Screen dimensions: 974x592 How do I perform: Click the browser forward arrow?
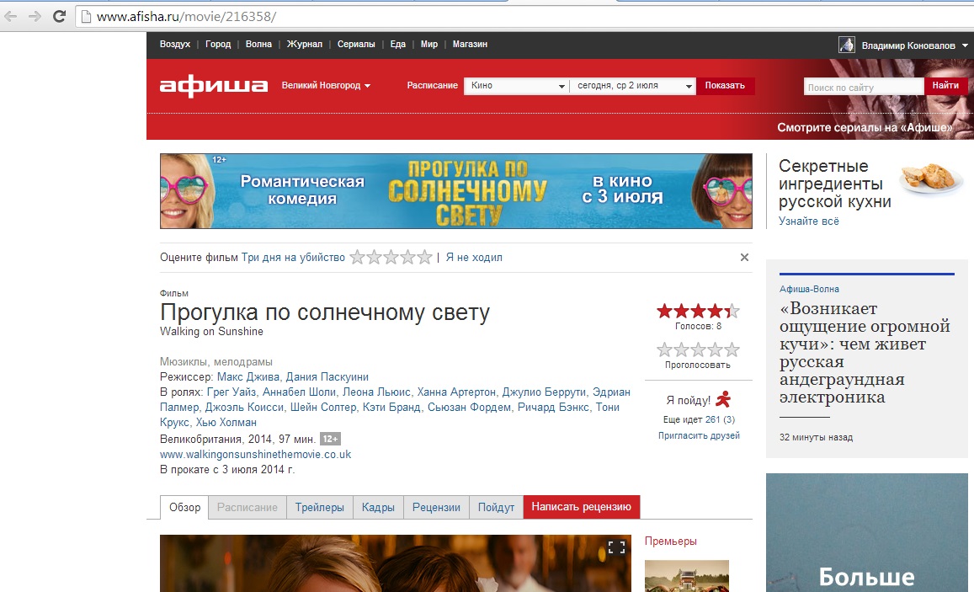click(35, 17)
